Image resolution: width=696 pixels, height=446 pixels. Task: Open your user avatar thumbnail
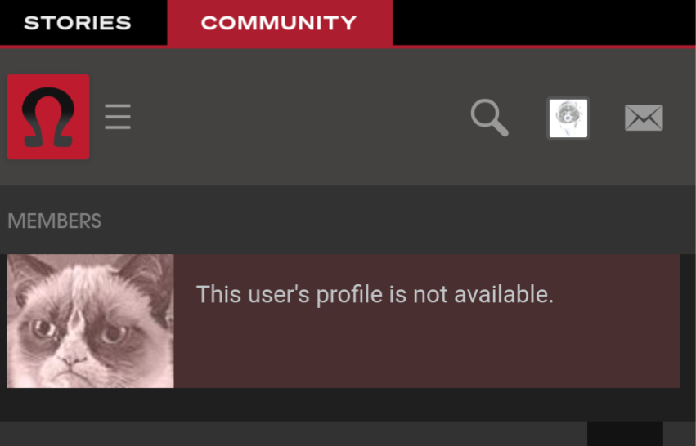tap(568, 118)
